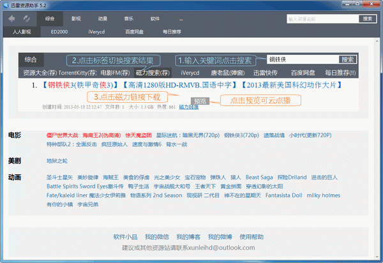
Task: Switch to the 动漫 tab
Action: [x=103, y=19]
